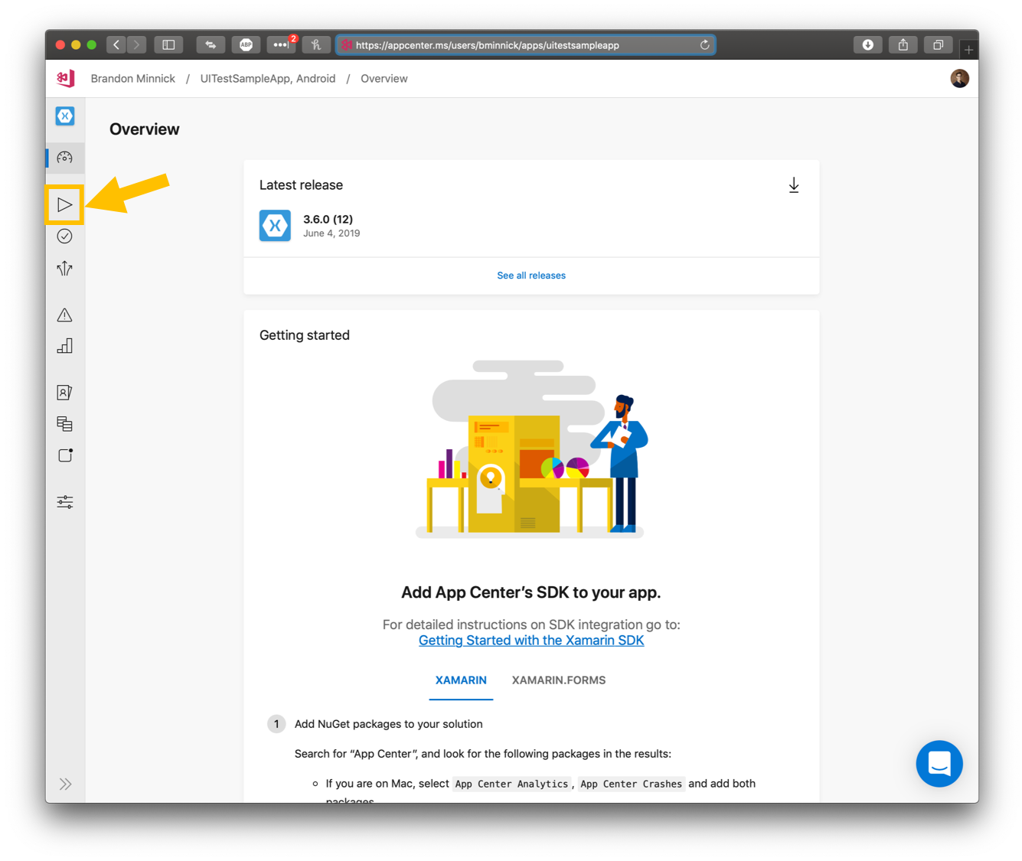Click the Brandon Minnick breadcrumb
Viewport: 1022px width, 861px height.
(132, 79)
